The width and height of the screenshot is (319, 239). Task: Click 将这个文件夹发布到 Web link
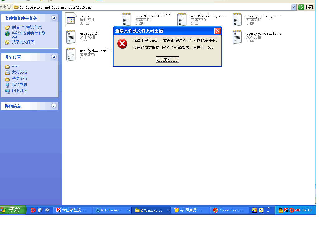[x=29, y=35]
